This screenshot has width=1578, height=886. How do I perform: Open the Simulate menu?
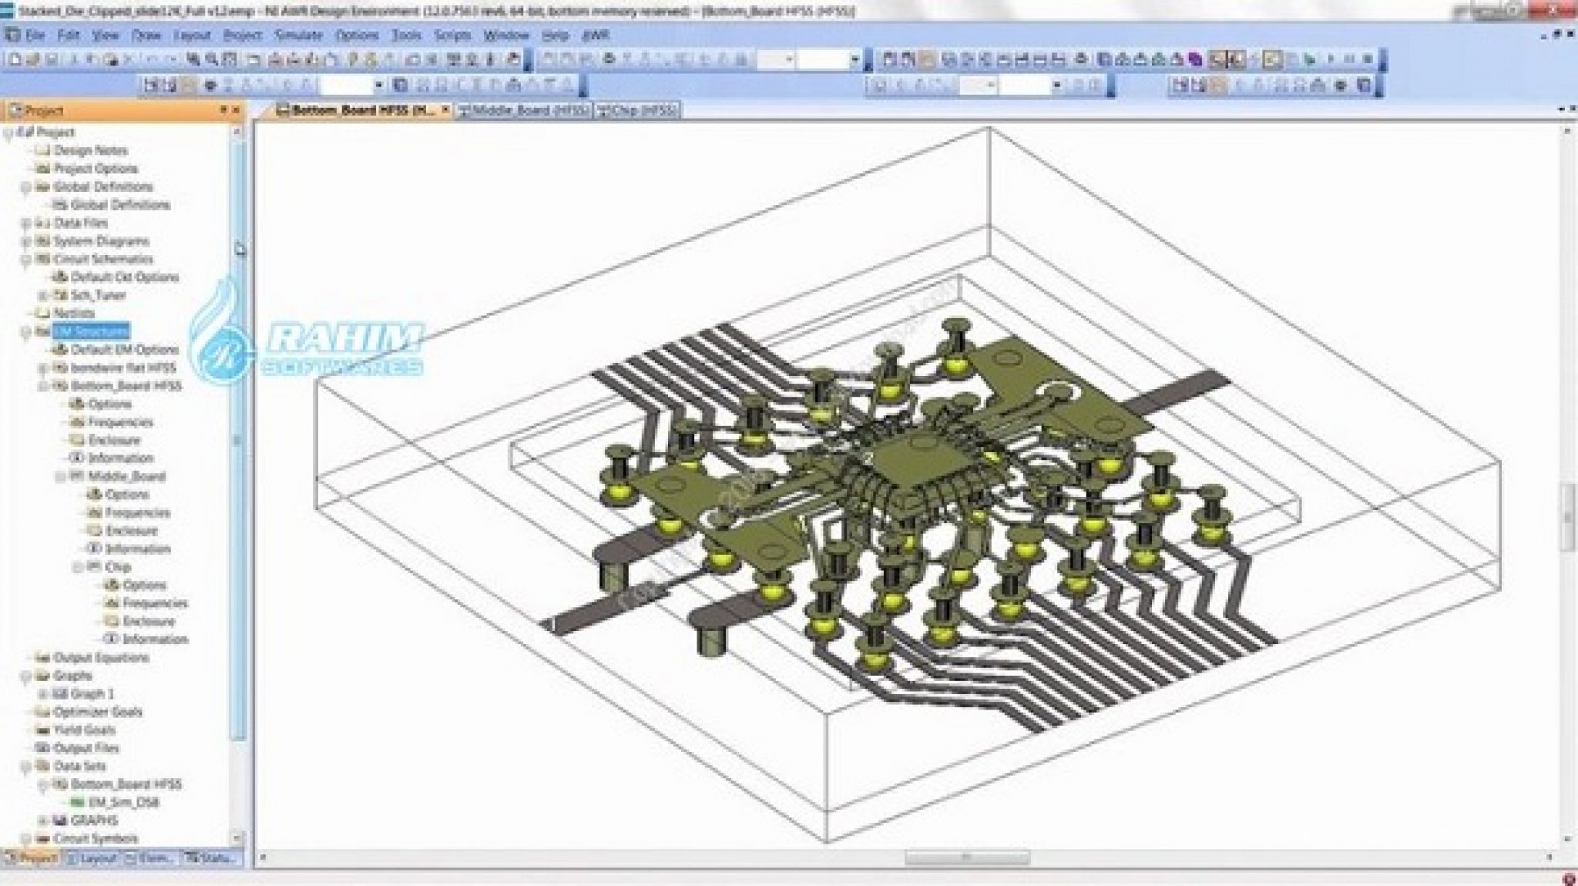coord(299,35)
